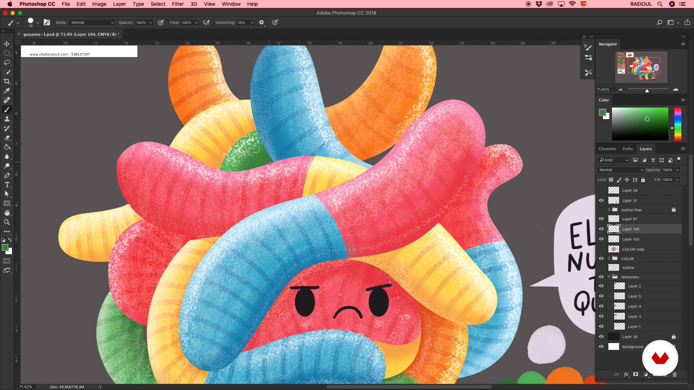
Task: Open the Flow value dropdown
Action: (x=196, y=22)
